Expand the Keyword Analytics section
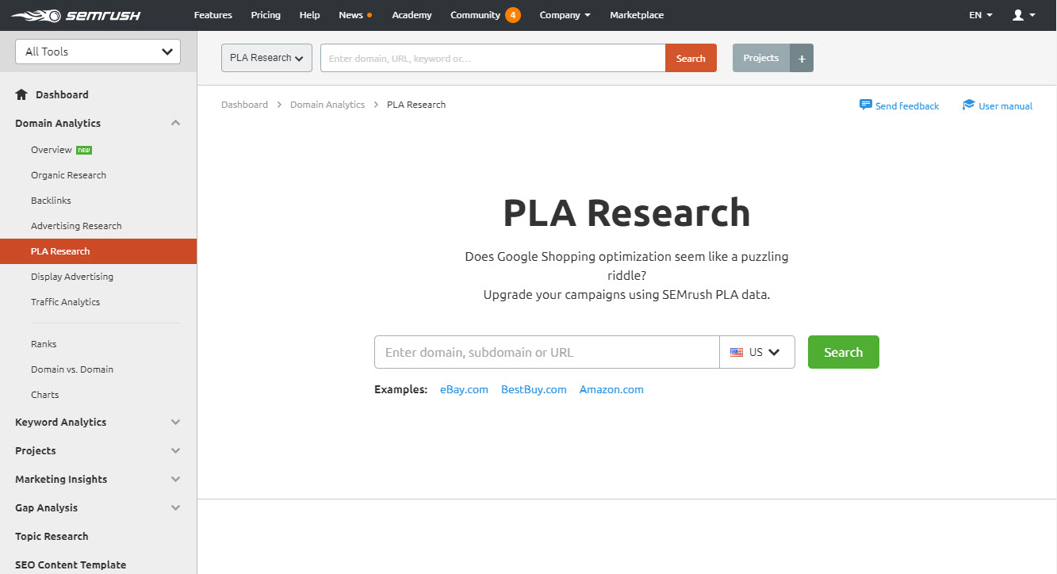1057x574 pixels. (x=174, y=422)
